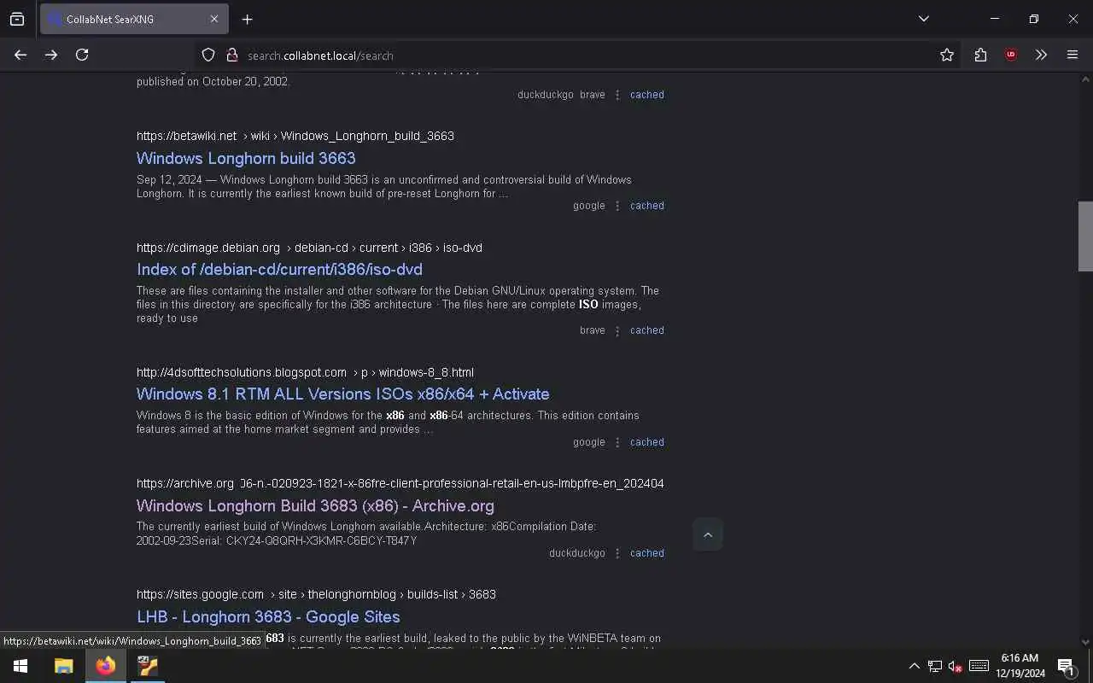The width and height of the screenshot is (1093, 683).
Task: Open Index of /debian-cd/current/i386/iso-dvd result
Action: pos(279,269)
